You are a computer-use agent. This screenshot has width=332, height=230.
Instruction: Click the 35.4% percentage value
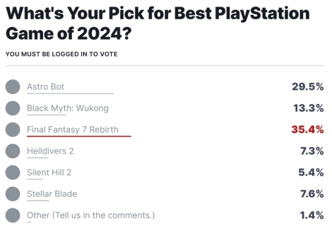point(307,130)
